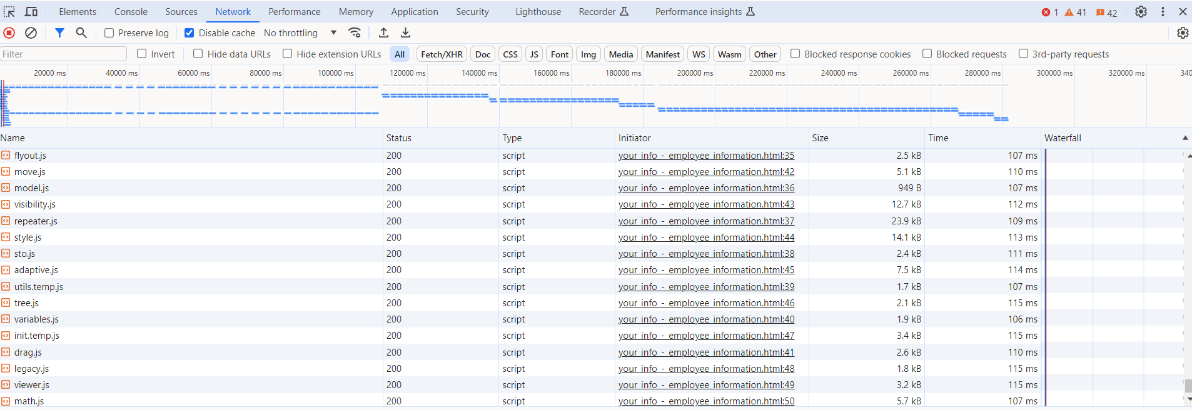Check the Hide data URLs option
Screen dimensions: 1192x410
[x=198, y=54]
